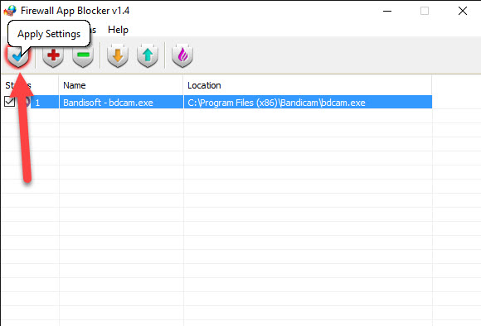Minimize the Firewall App Blocker window

[x=387, y=12]
